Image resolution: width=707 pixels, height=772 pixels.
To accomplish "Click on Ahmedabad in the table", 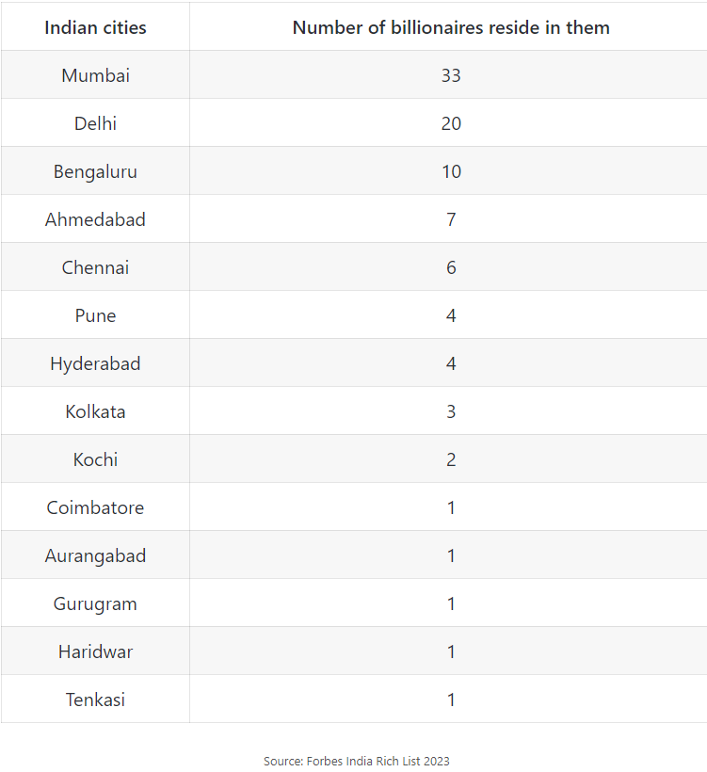I will [x=95, y=219].
